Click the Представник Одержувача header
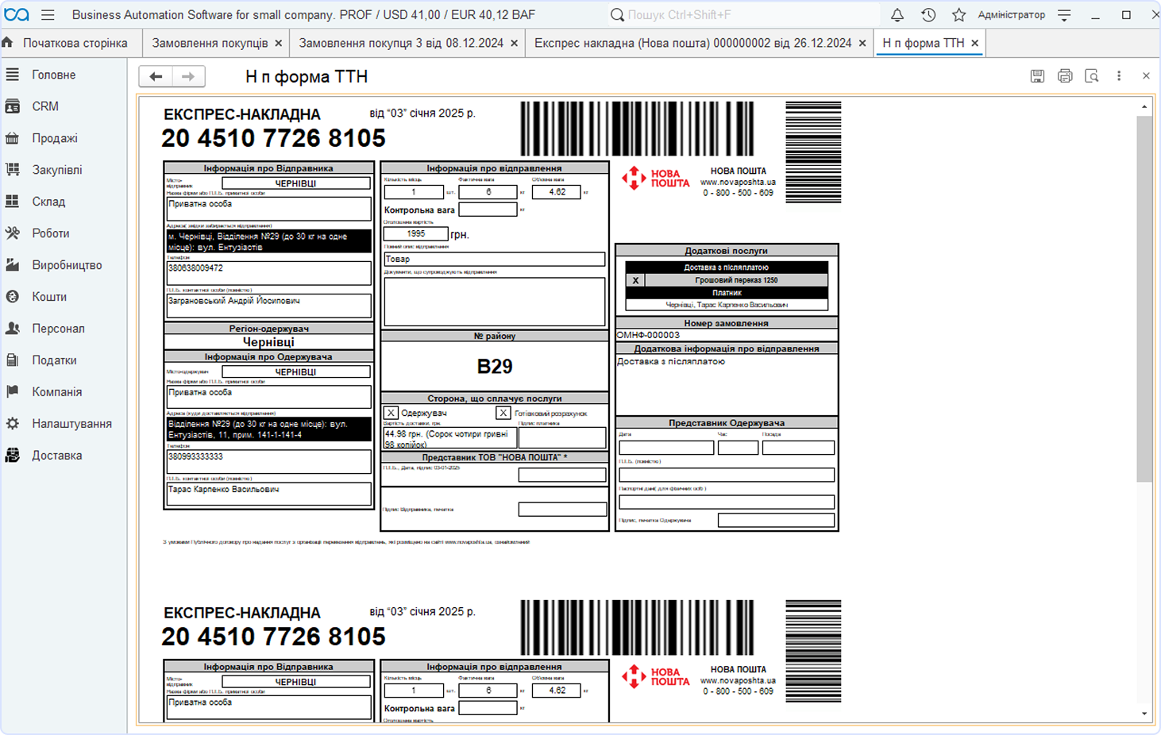This screenshot has width=1161, height=735. pos(727,423)
